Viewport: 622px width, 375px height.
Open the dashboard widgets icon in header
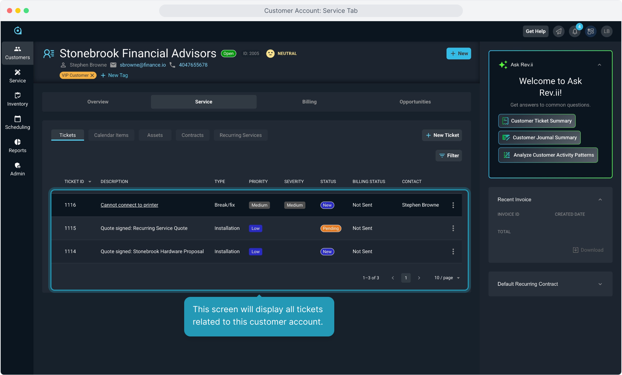pos(591,31)
